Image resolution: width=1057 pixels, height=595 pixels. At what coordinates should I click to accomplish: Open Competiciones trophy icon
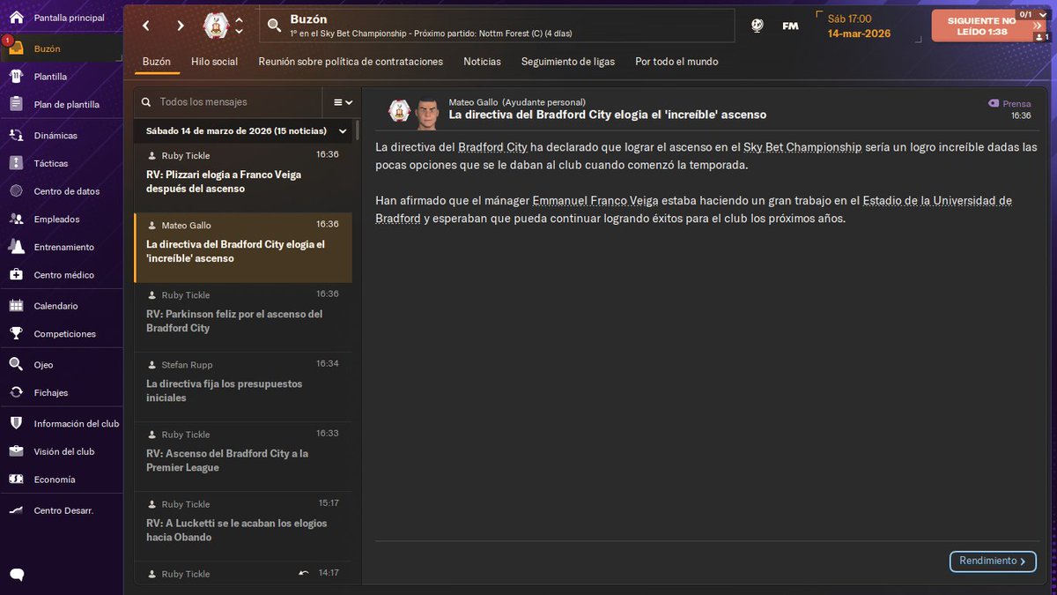click(16, 334)
